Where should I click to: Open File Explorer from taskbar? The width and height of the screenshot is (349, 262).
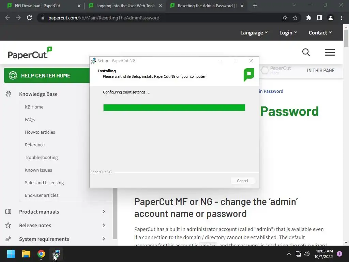[x=26, y=254]
